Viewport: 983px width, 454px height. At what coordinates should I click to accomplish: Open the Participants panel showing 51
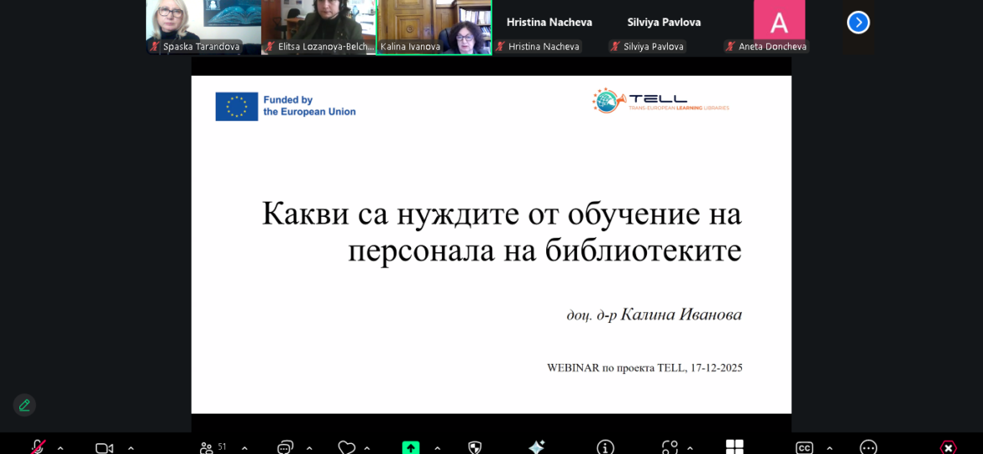point(213,448)
